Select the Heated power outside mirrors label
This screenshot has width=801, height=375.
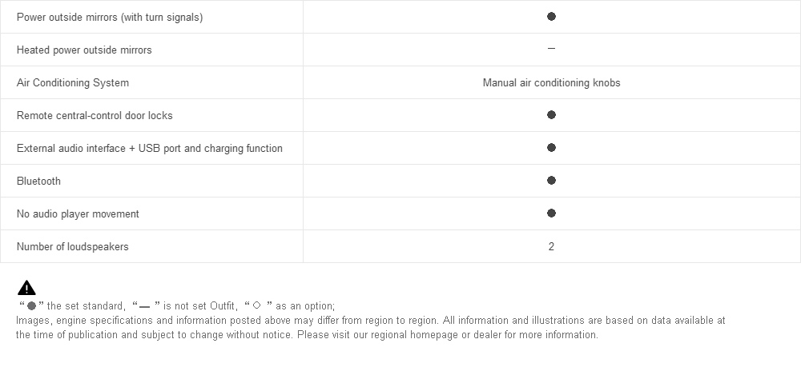[x=84, y=50]
